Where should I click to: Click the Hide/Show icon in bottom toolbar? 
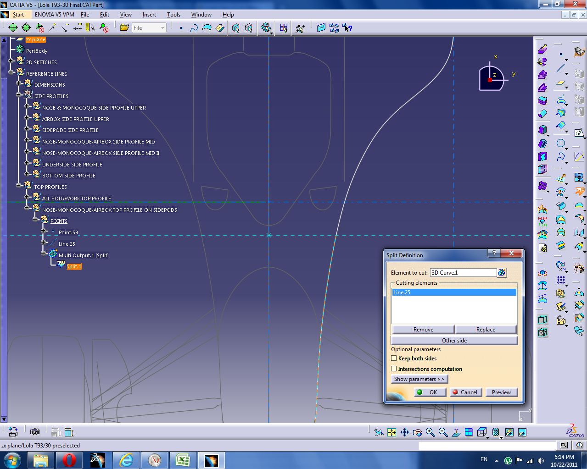click(509, 432)
